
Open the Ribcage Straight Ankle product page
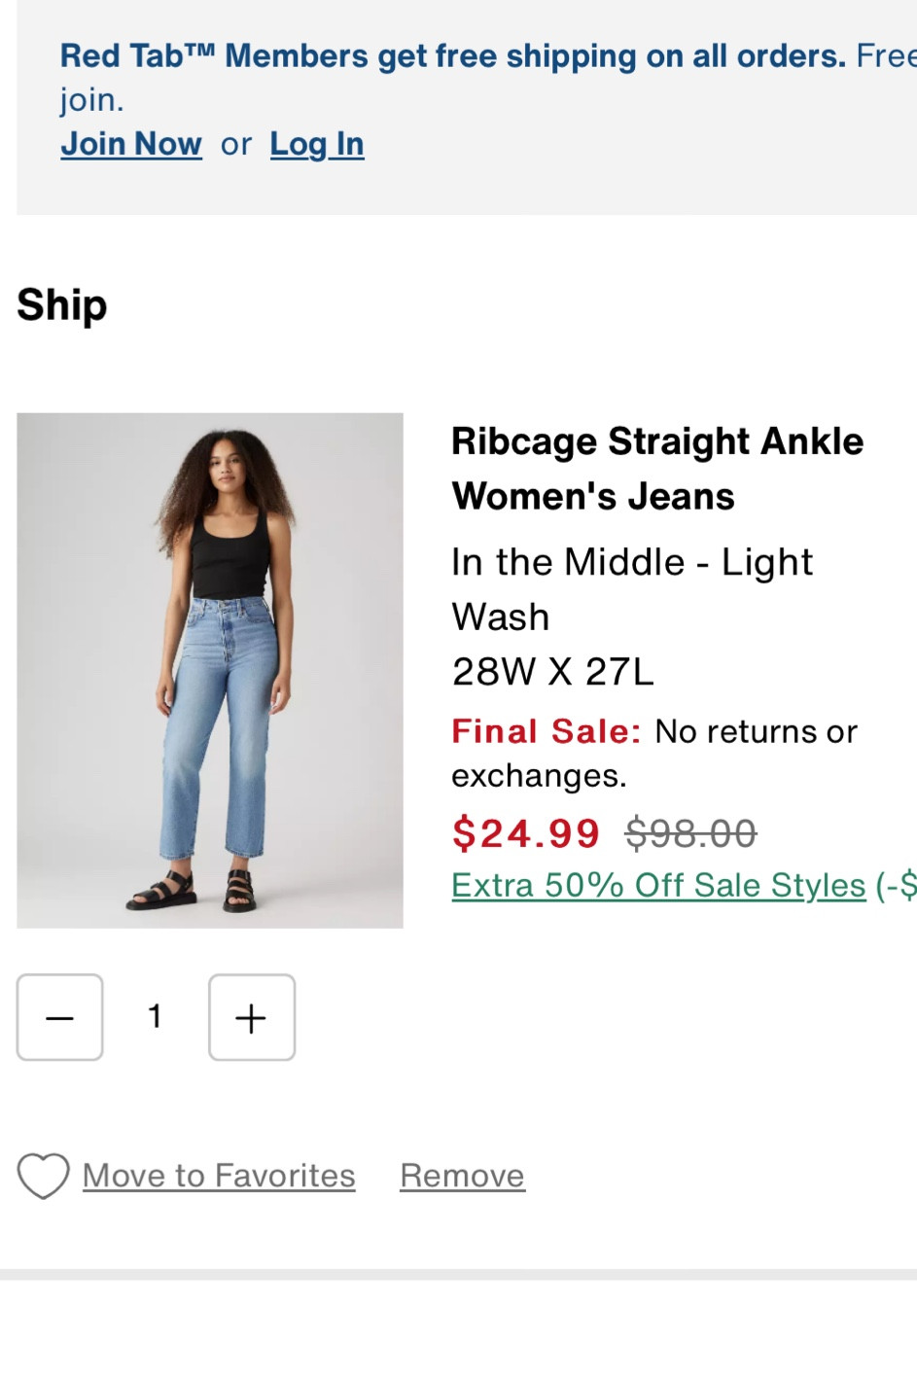coord(656,467)
